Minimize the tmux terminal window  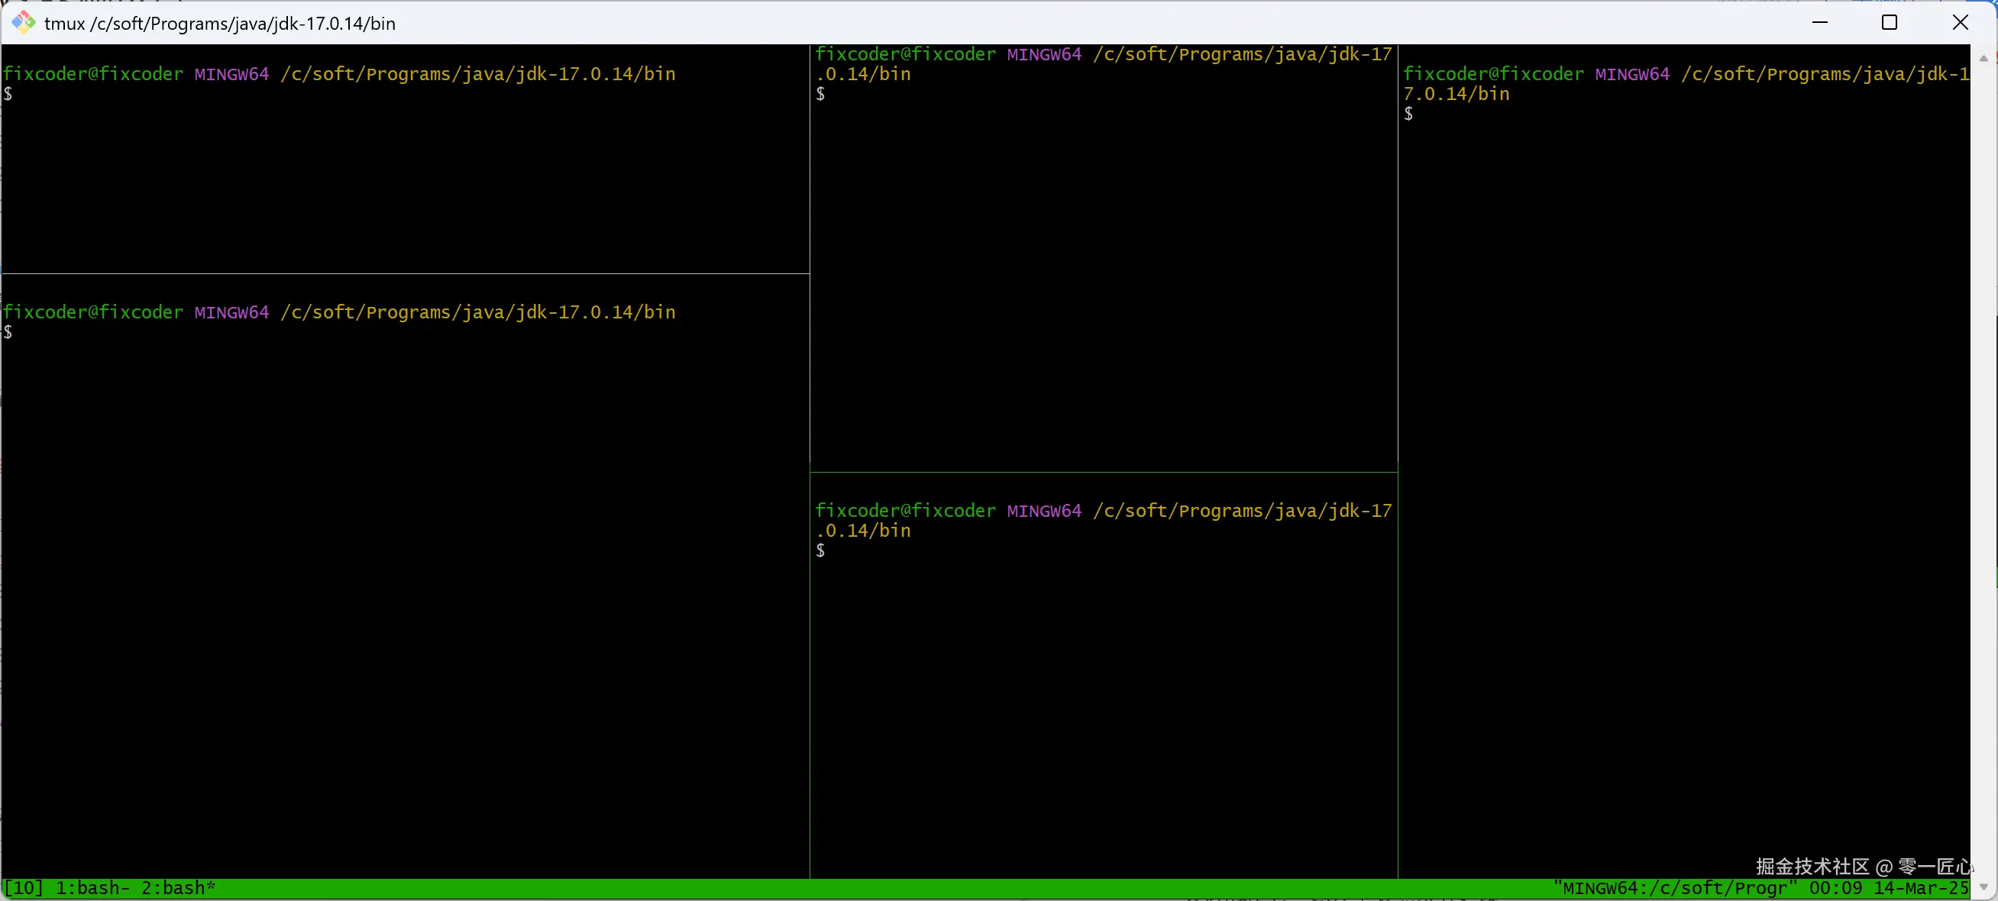coord(1819,22)
